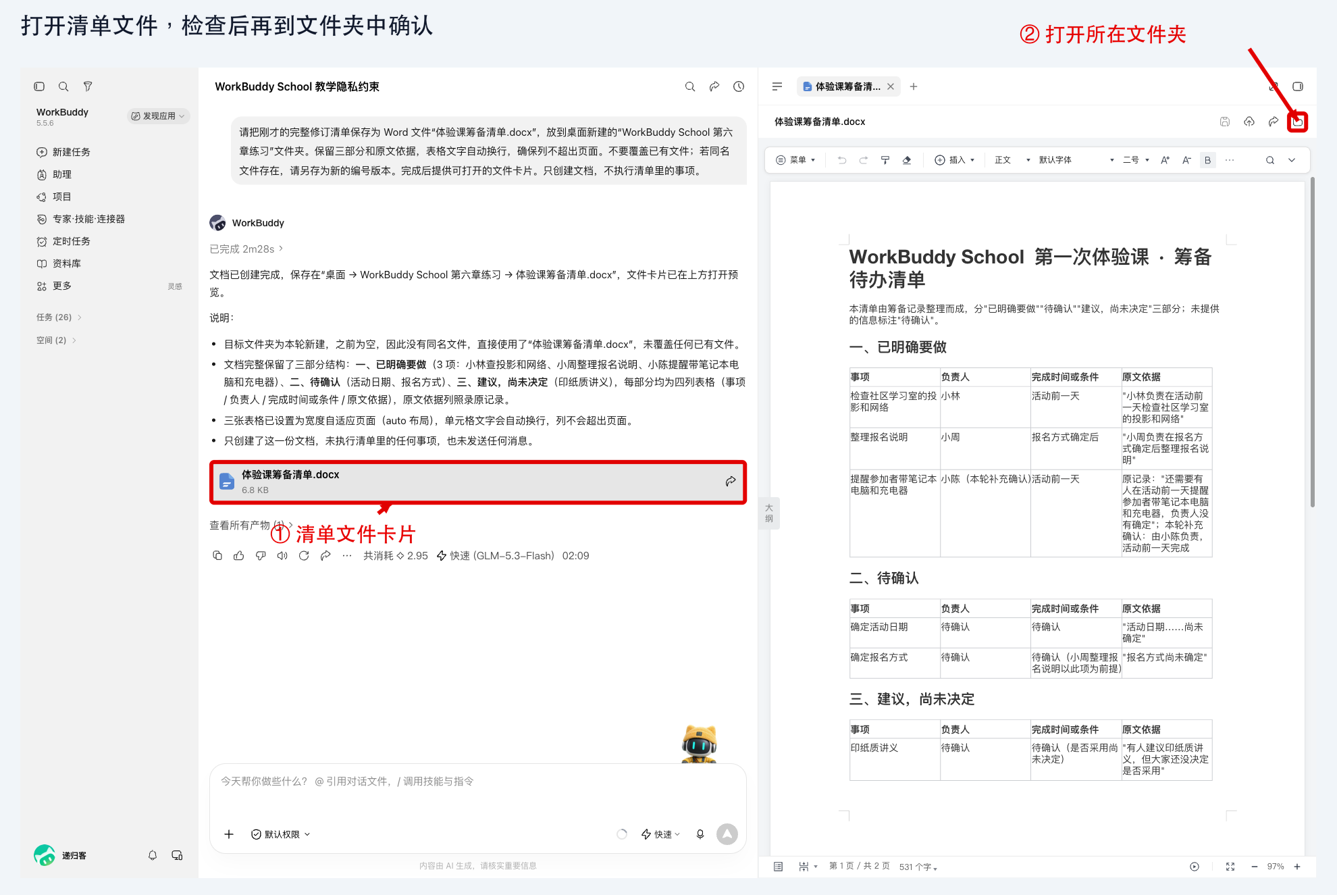Open 菜单 dropdown in document toolbar
The width and height of the screenshot is (1337, 895).
[795, 160]
